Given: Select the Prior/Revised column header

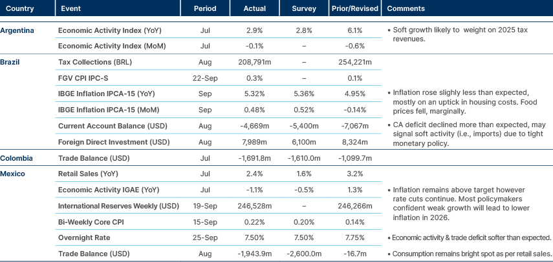Looking at the screenshot, I should pos(356,9).
